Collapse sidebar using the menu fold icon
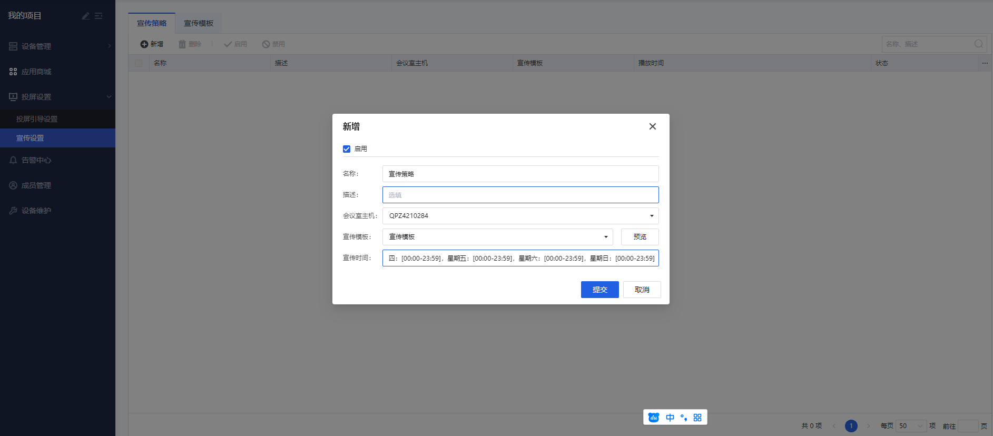993x436 pixels. [x=99, y=16]
